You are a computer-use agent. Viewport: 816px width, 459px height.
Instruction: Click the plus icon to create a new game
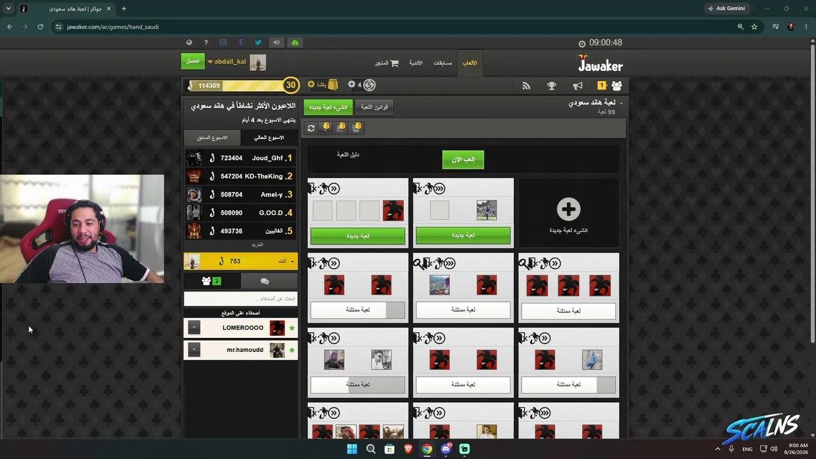(568, 209)
